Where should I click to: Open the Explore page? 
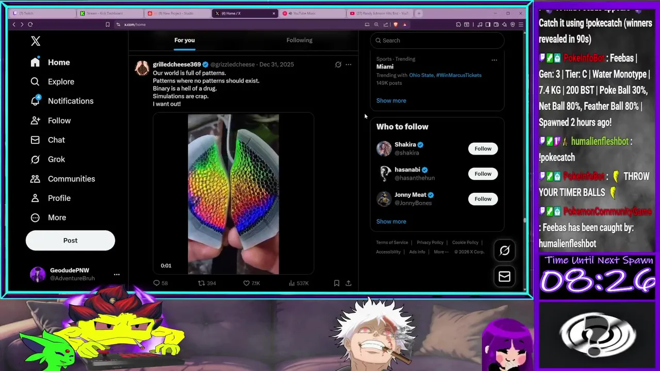pos(52,81)
